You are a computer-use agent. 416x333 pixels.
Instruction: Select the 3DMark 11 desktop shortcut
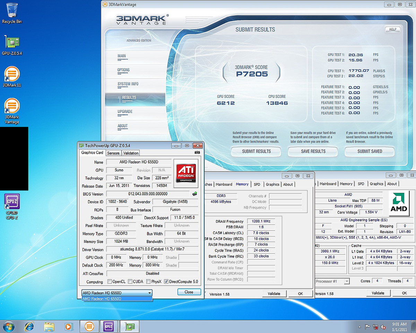pyautogui.click(x=12, y=77)
